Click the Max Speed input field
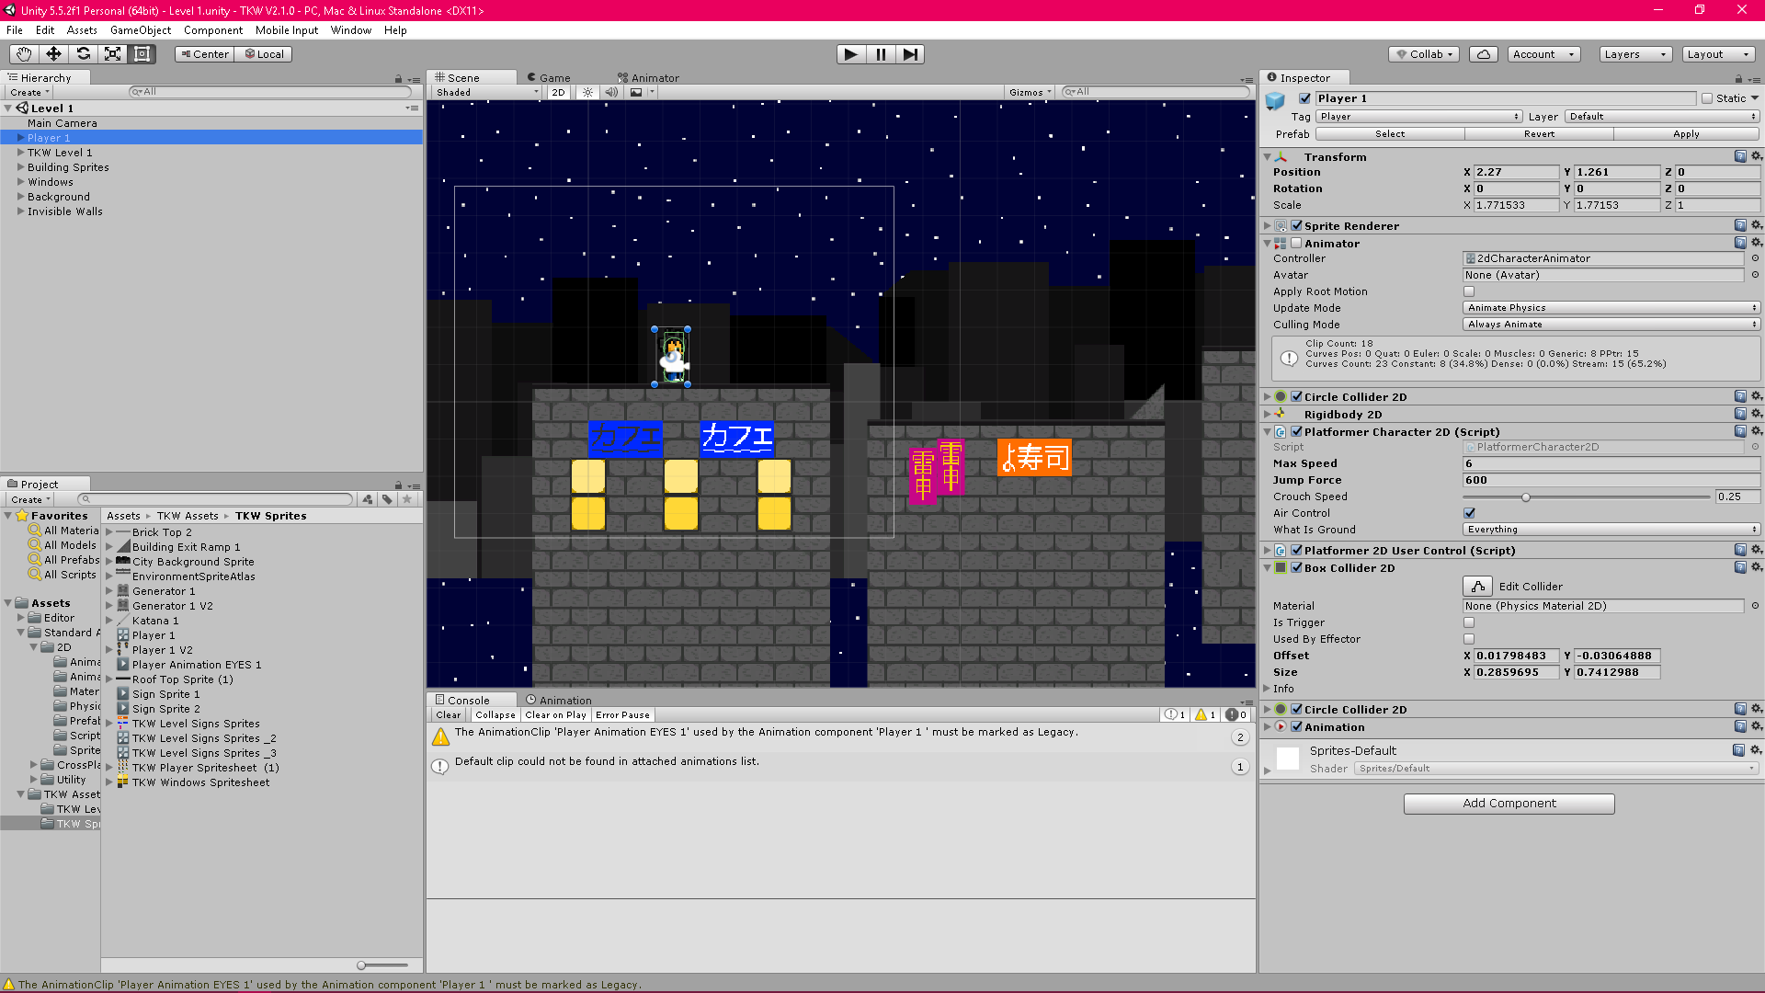1765x993 pixels. pos(1611,463)
